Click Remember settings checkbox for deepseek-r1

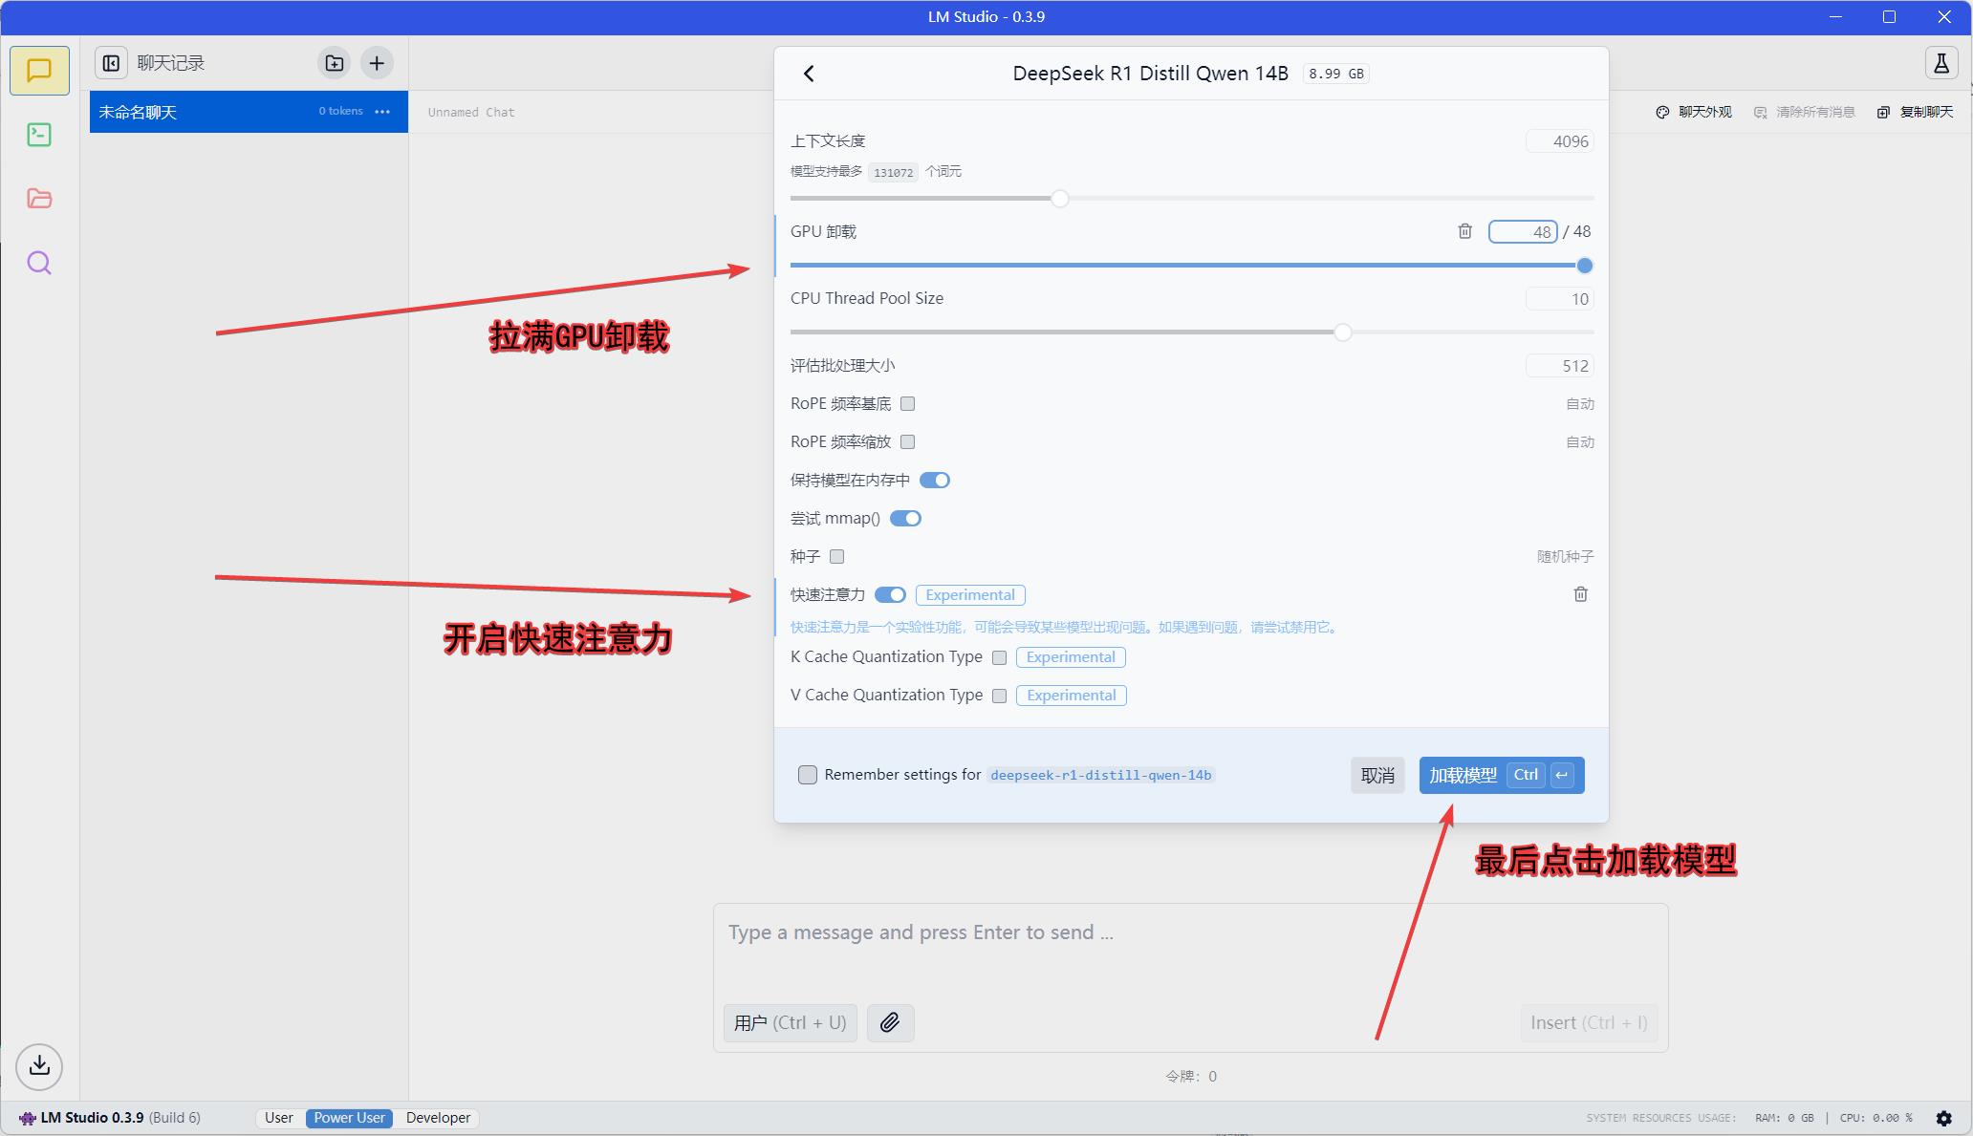[806, 775]
